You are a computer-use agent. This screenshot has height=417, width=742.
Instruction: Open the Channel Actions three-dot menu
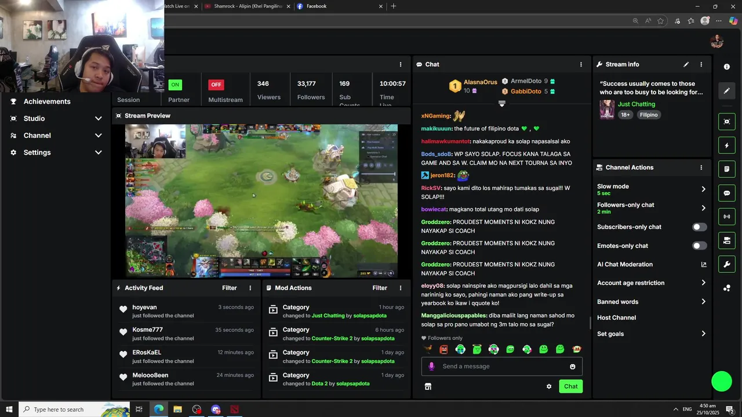pyautogui.click(x=701, y=167)
